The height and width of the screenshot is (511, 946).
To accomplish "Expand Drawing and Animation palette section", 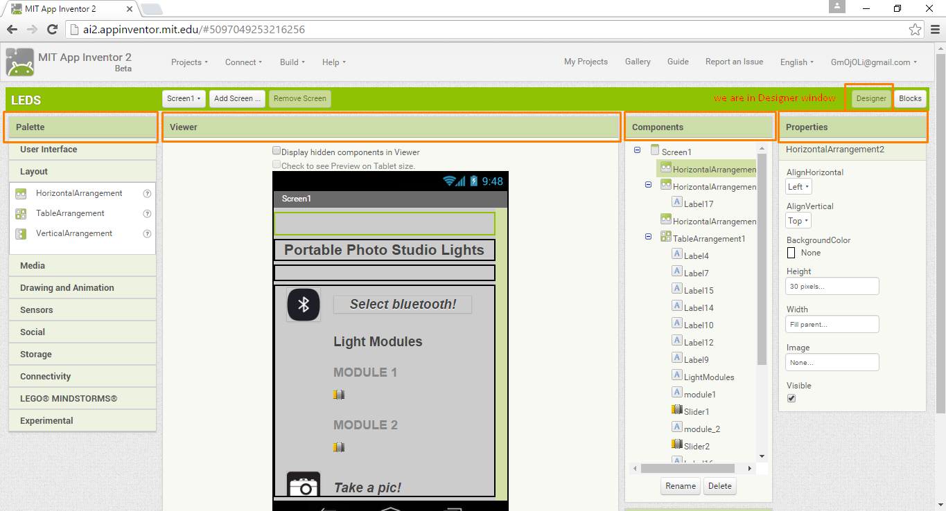I will (x=82, y=288).
